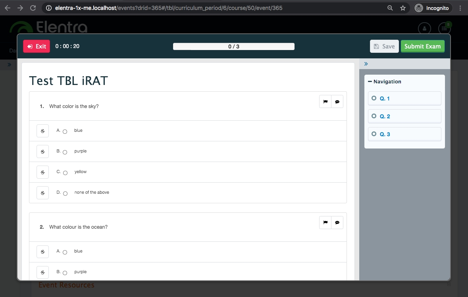Click the 0 / 3 progress bar
The width and height of the screenshot is (468, 297).
233,46
